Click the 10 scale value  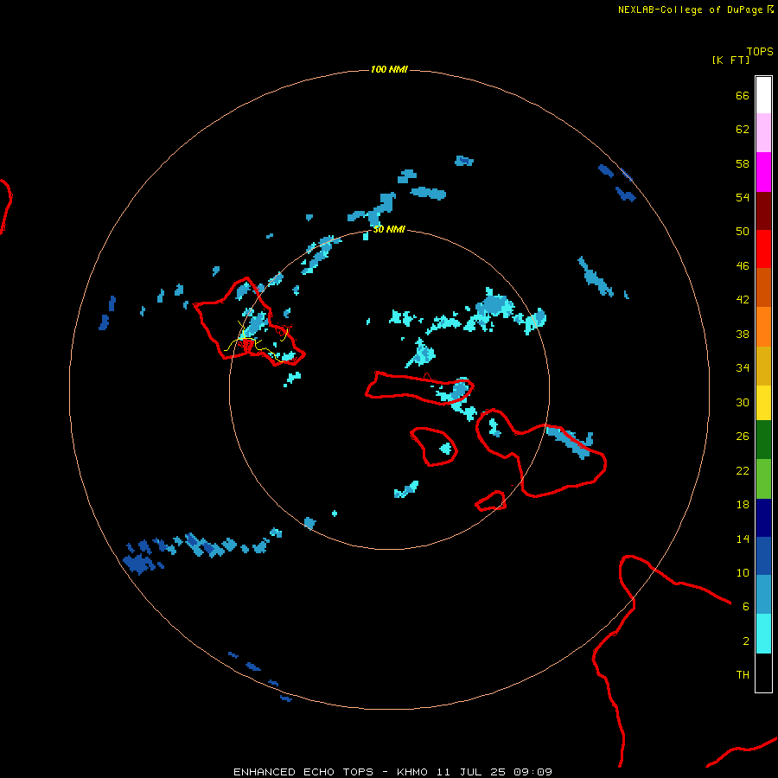point(743,572)
